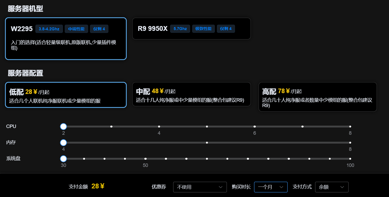This screenshot has height=197, width=389.
Task: Click the text 适合几个人联机纯净服联机或少量模组的服
Action: tap(55, 101)
